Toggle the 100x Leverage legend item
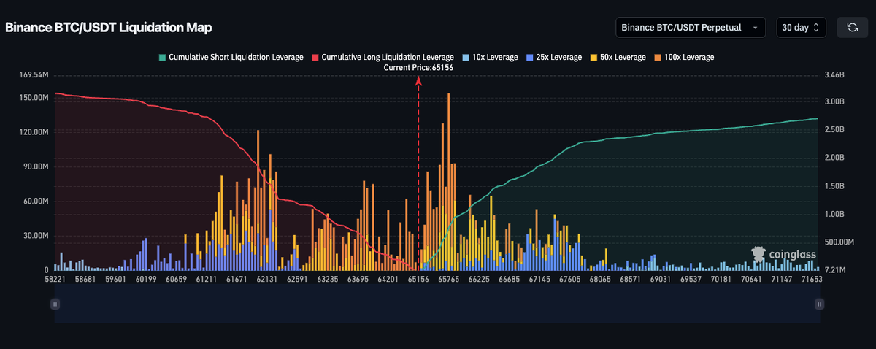The width and height of the screenshot is (876, 349). [x=683, y=57]
